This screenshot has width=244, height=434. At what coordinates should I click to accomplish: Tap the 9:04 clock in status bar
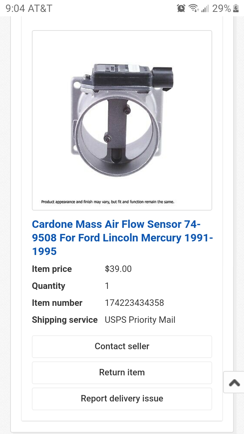pos(15,8)
